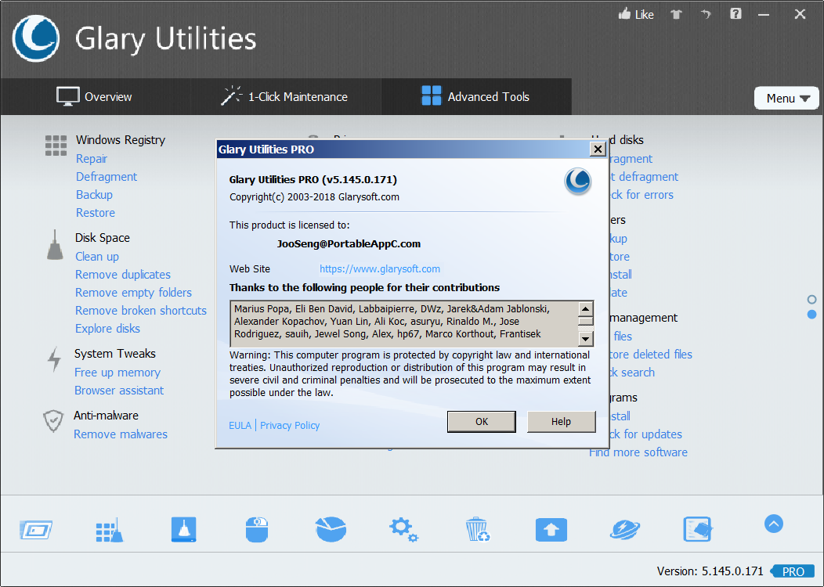Open the pie chart dock icon
824x587 pixels.
(331, 529)
